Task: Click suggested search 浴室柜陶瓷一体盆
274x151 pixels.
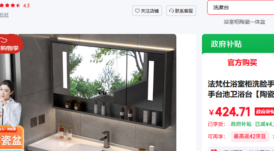Action: click(x=244, y=22)
